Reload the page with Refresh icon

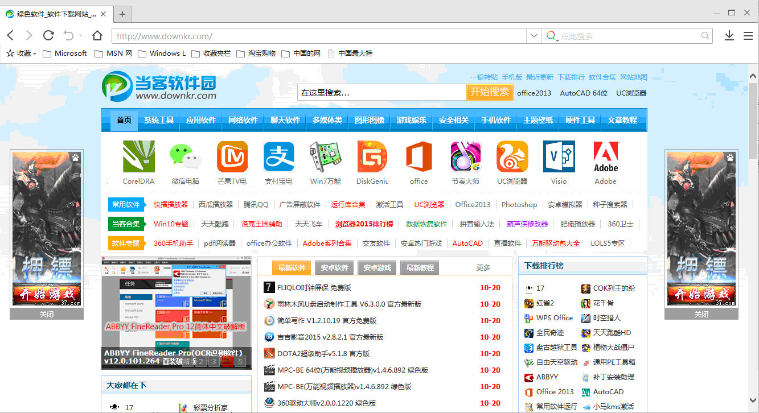[x=48, y=36]
